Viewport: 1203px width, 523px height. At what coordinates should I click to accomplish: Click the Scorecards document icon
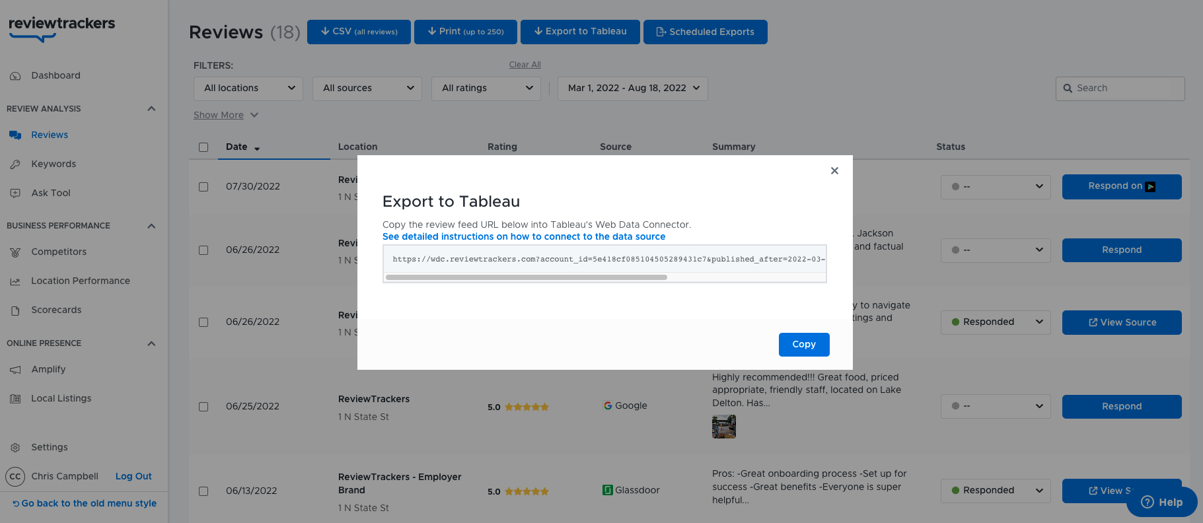click(15, 310)
